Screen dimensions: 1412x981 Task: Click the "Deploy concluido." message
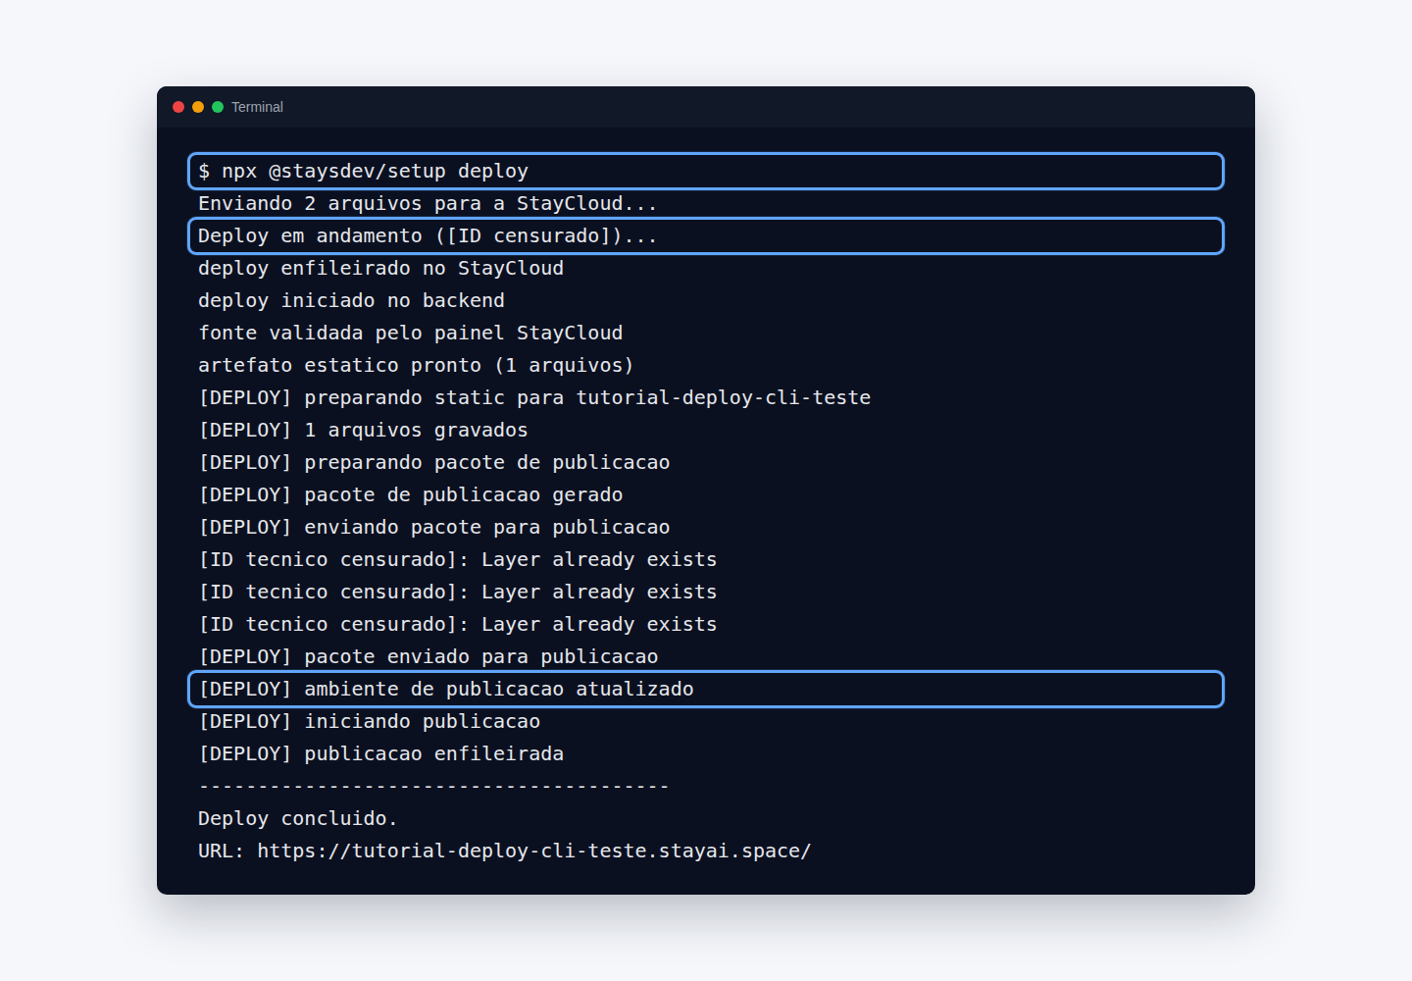click(x=298, y=818)
